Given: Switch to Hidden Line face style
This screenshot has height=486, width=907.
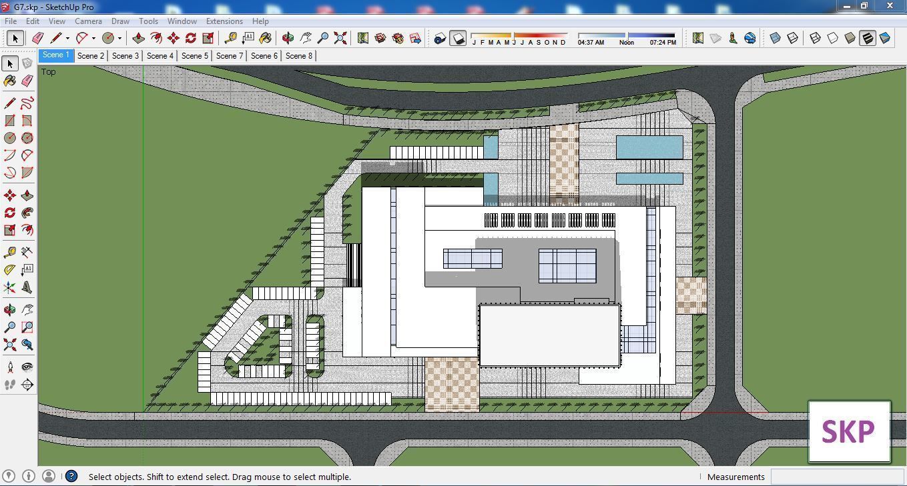Looking at the screenshot, I should pos(833,38).
